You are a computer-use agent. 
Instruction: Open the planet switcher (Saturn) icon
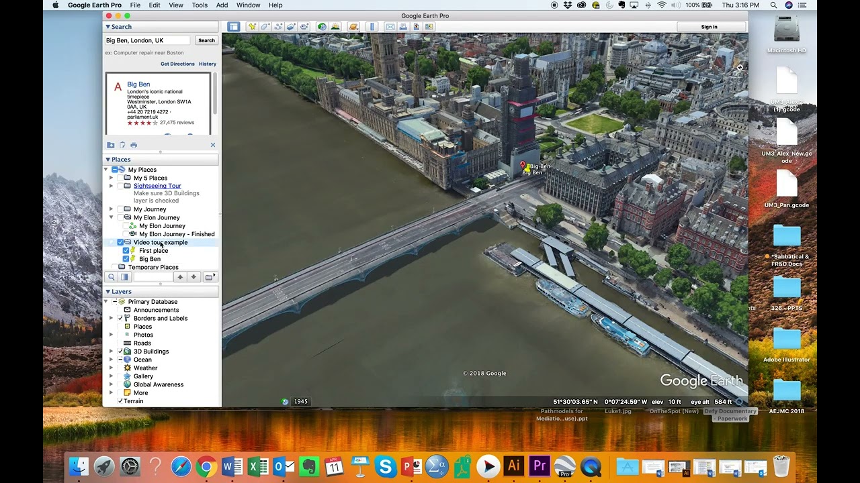(x=353, y=27)
